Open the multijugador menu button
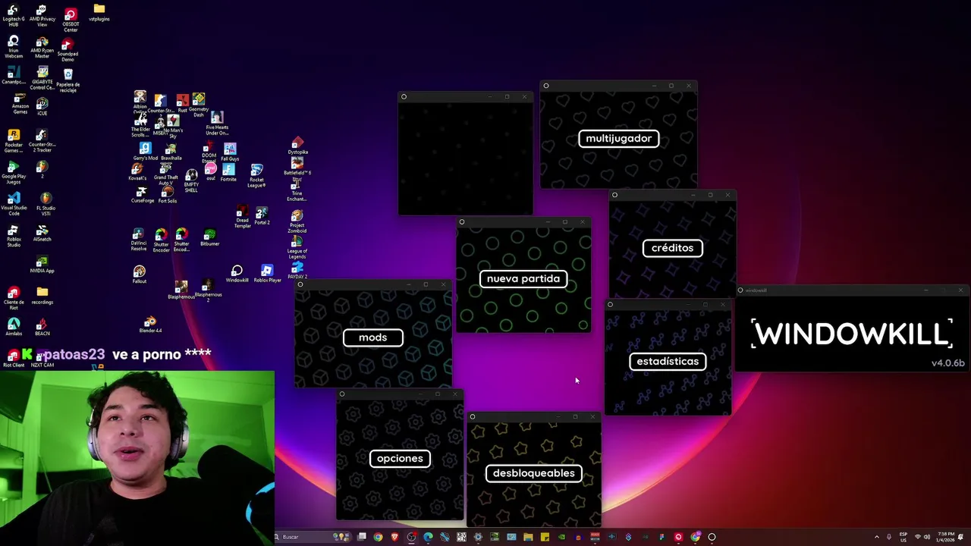971x546 pixels. tap(618, 138)
